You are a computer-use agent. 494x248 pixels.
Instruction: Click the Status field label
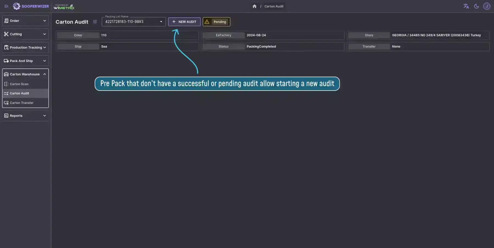point(223,46)
